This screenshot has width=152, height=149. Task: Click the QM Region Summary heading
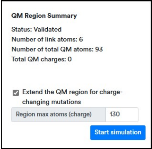click(x=44, y=16)
